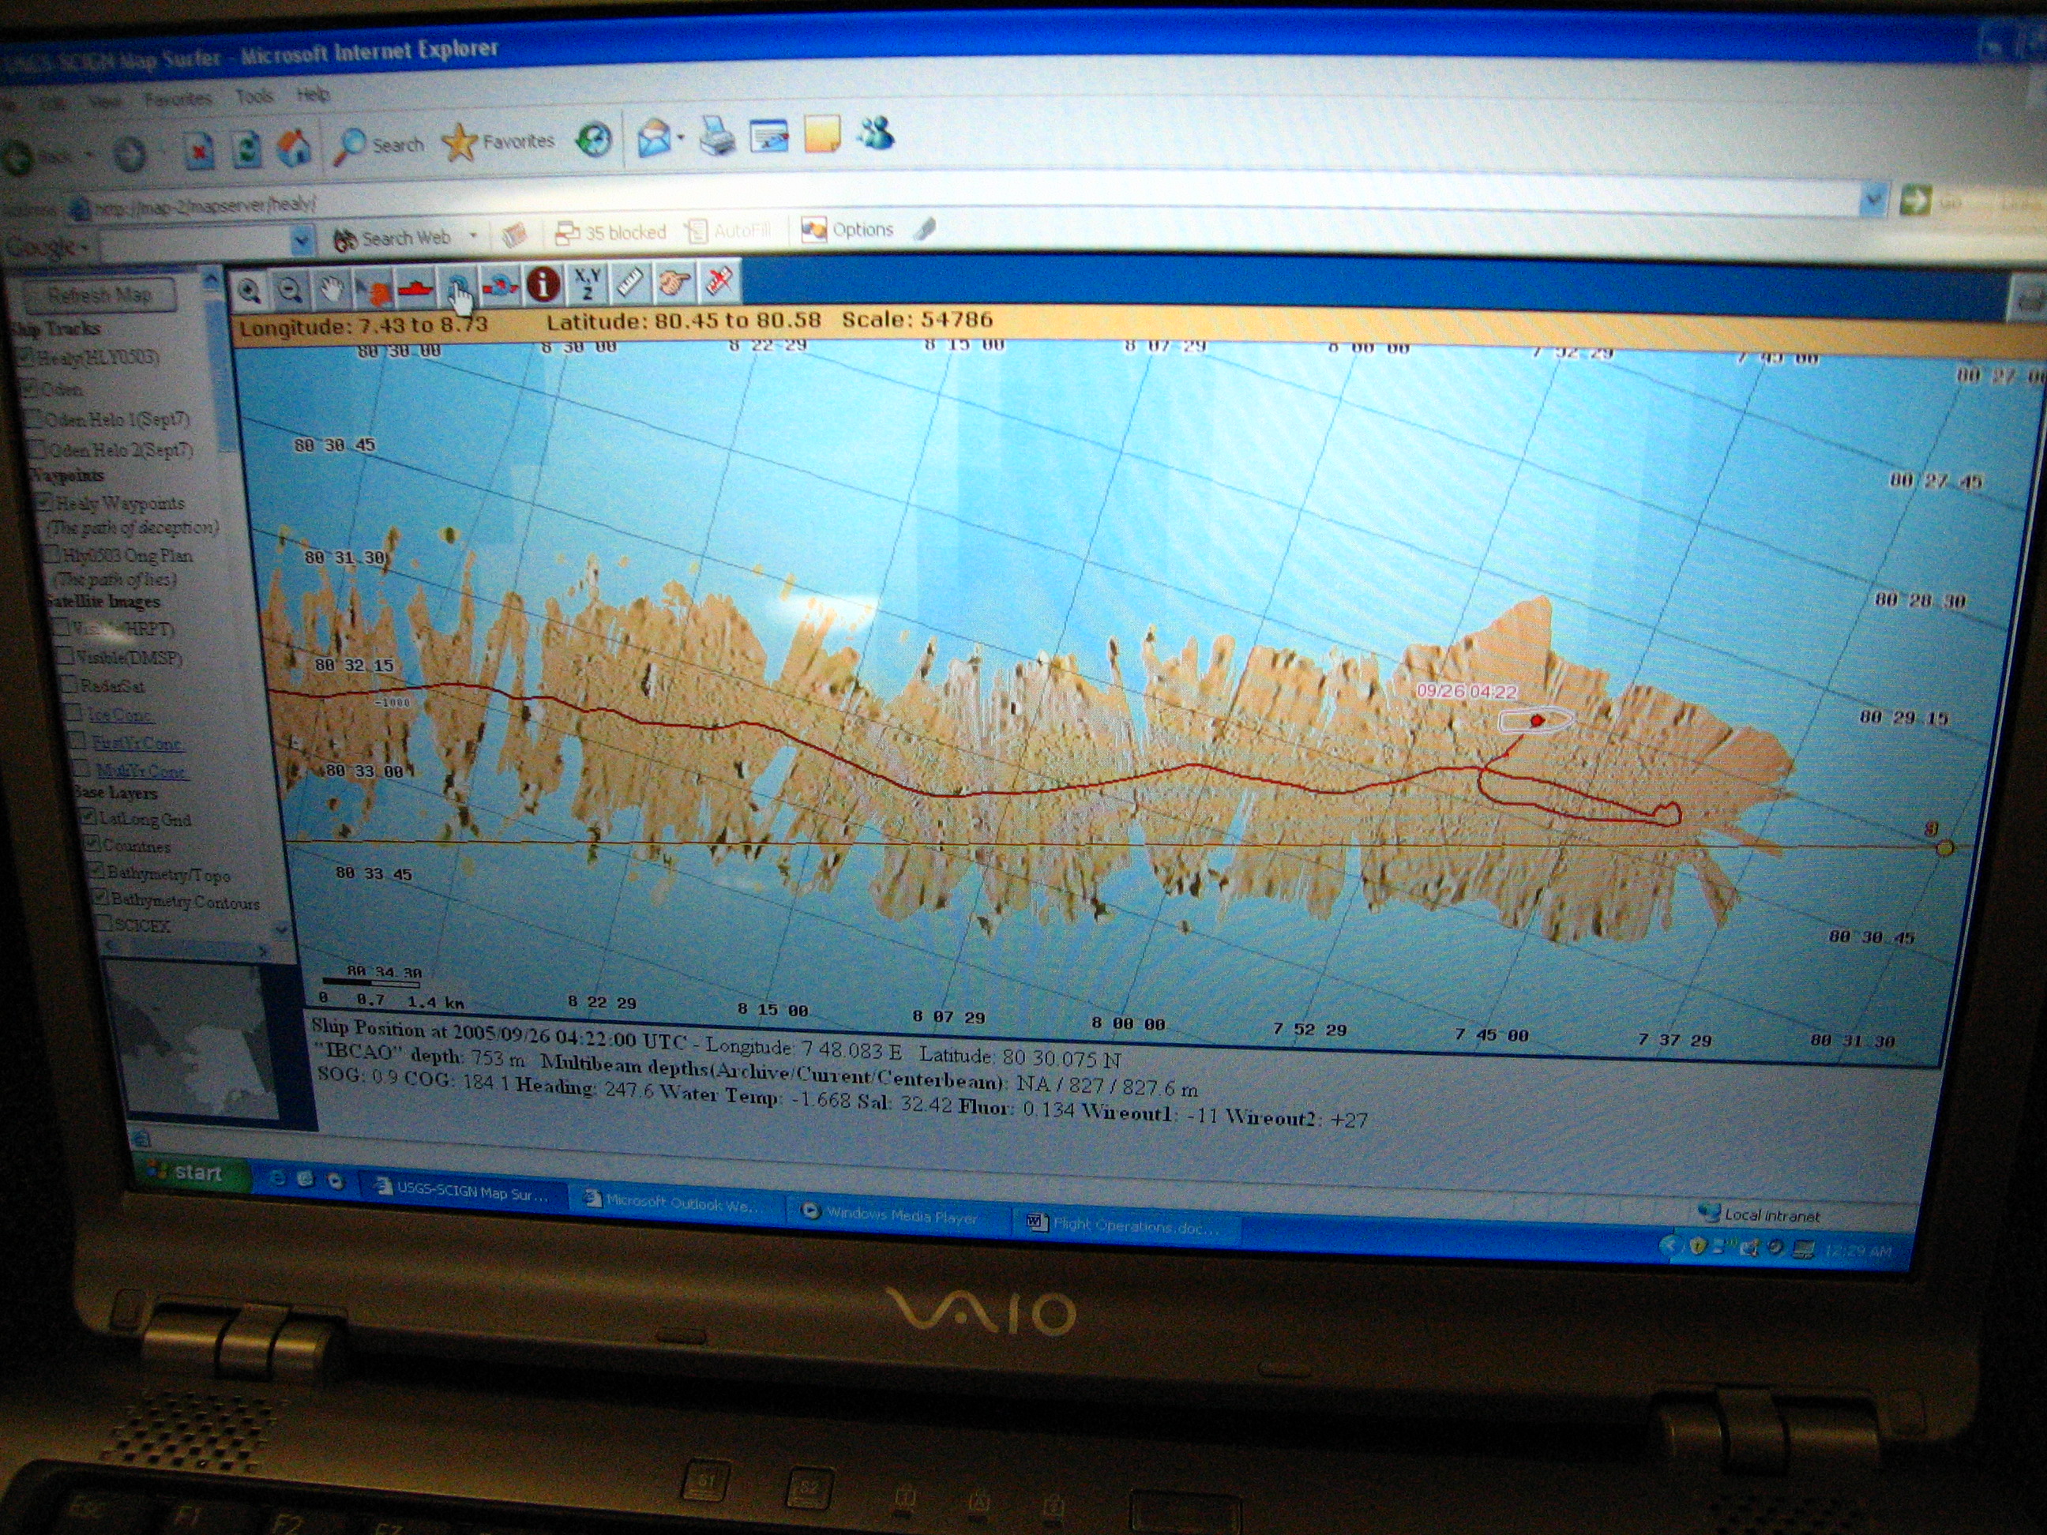Screen dimensions: 2047x1535
Task: Expand the Google toolbar search dropdown
Action: (x=302, y=242)
